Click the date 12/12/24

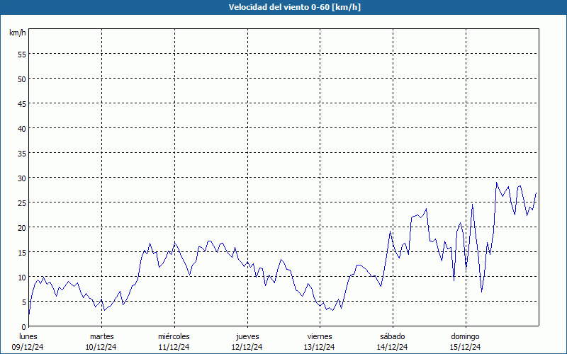(x=247, y=347)
